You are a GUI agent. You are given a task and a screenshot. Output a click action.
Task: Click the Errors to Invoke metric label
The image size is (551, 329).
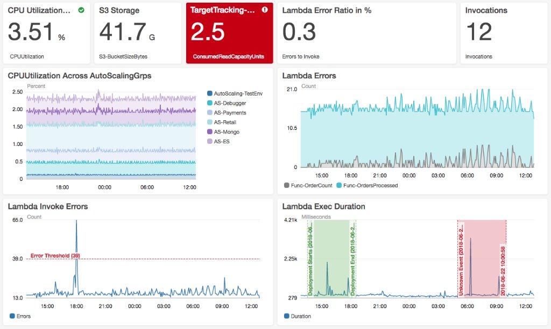pos(301,56)
